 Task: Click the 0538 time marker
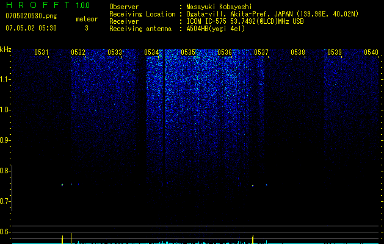pos(298,52)
